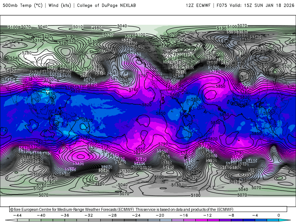The width and height of the screenshot is (296, 222).
Task: Click the "-20" colorbar label
Action: 160,215
